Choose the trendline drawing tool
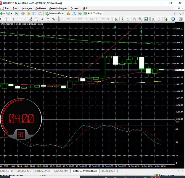The width and height of the screenshot is (185, 178). click(x=25, y=19)
